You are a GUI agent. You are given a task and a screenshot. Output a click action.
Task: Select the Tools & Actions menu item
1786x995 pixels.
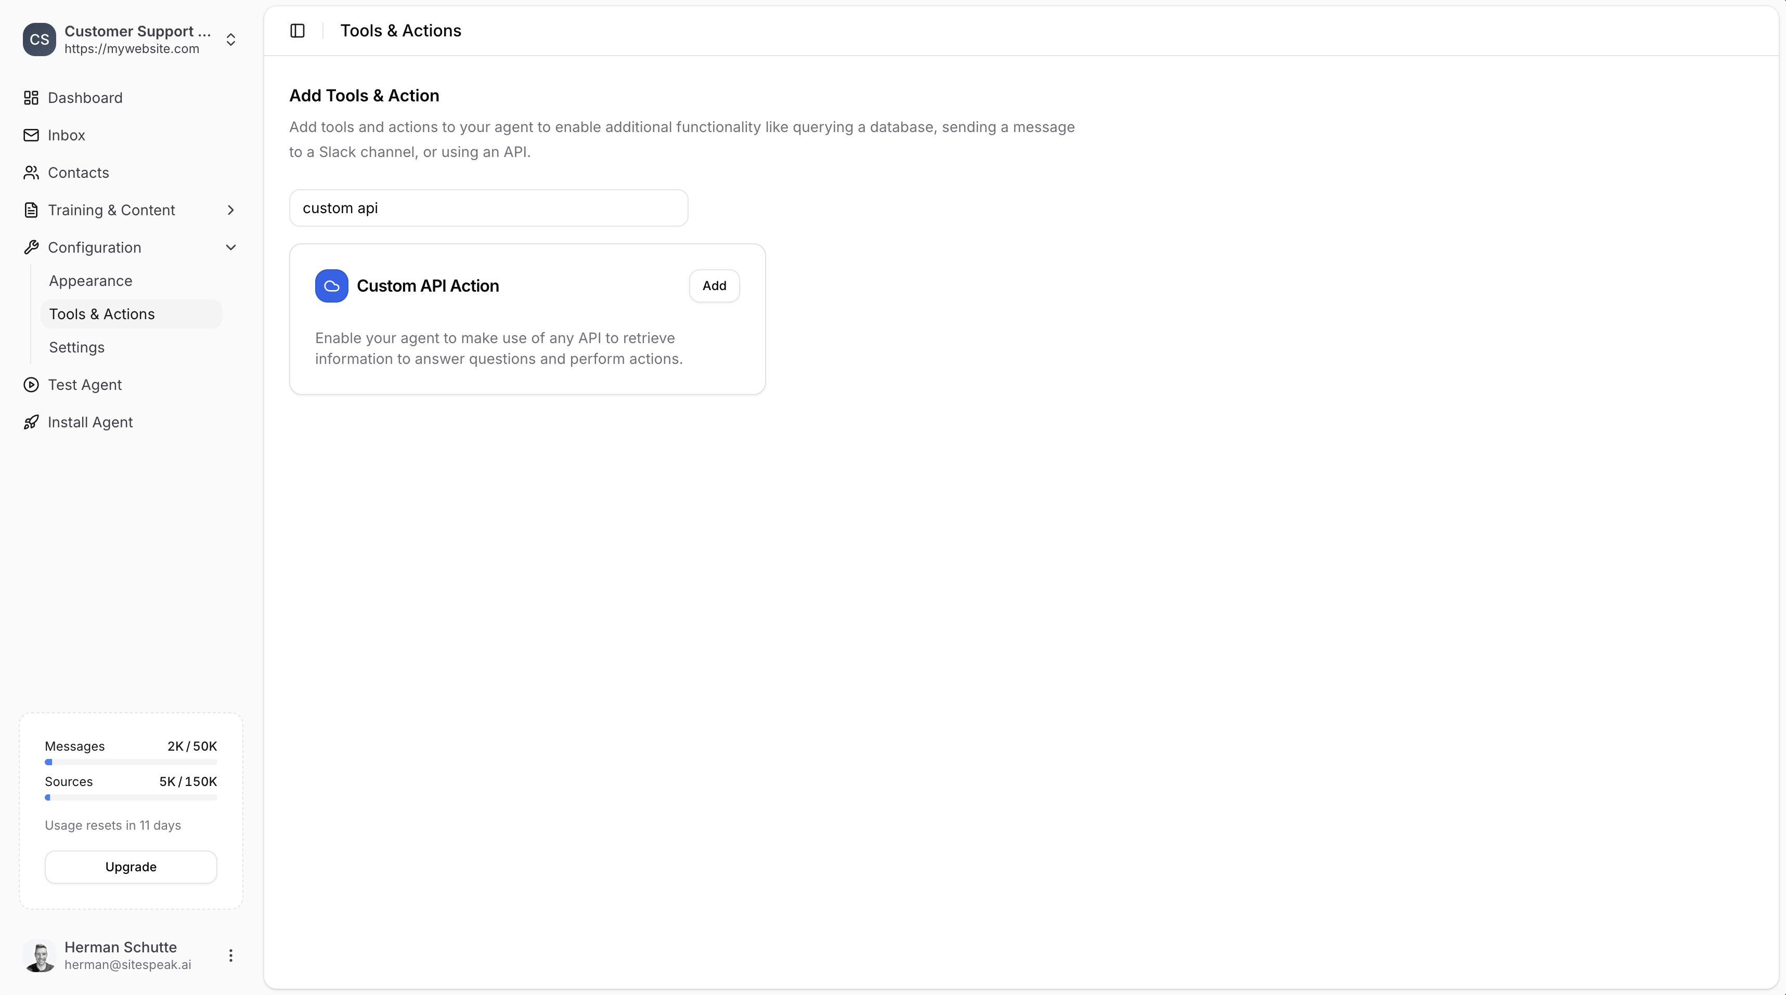pyautogui.click(x=102, y=313)
